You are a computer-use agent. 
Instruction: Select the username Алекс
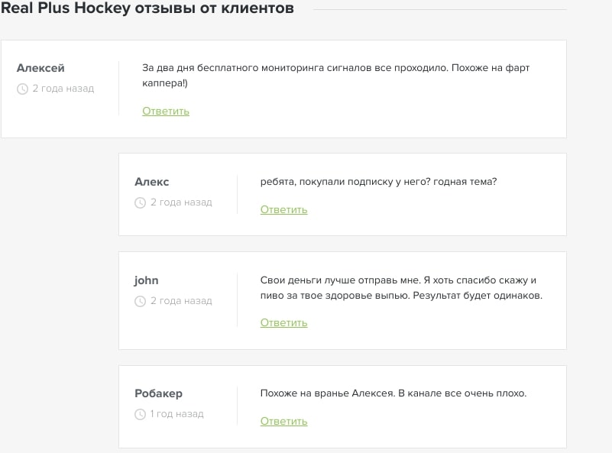151,182
